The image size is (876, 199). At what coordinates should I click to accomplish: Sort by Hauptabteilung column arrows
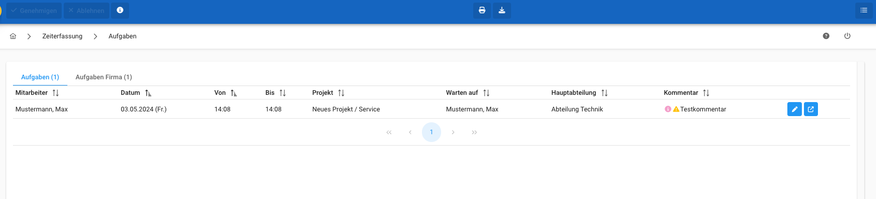604,93
